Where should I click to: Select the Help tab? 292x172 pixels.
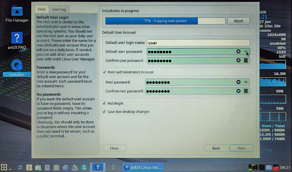pyautogui.click(x=42, y=9)
